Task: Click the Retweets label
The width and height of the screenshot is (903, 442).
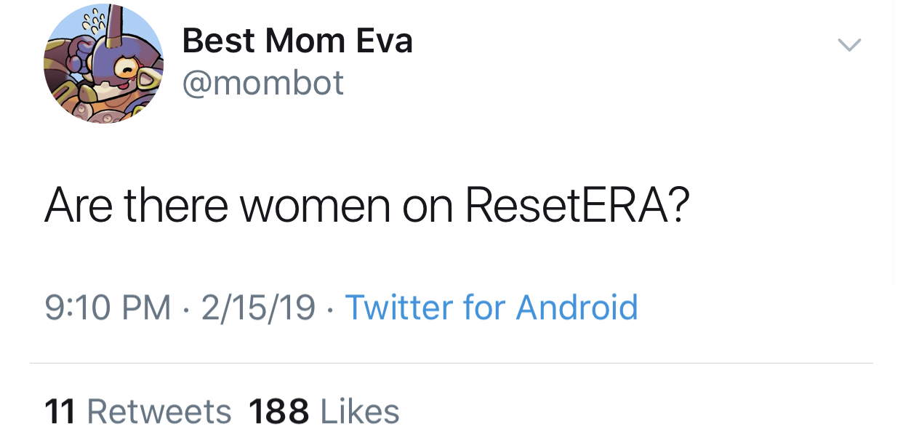Action: coord(159,411)
